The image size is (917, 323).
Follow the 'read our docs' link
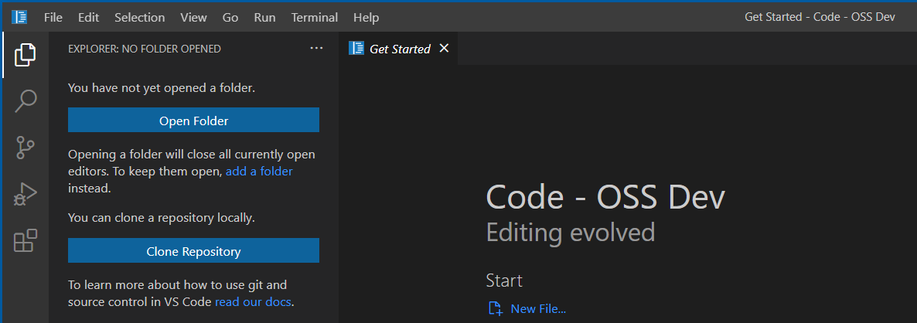[x=253, y=302]
